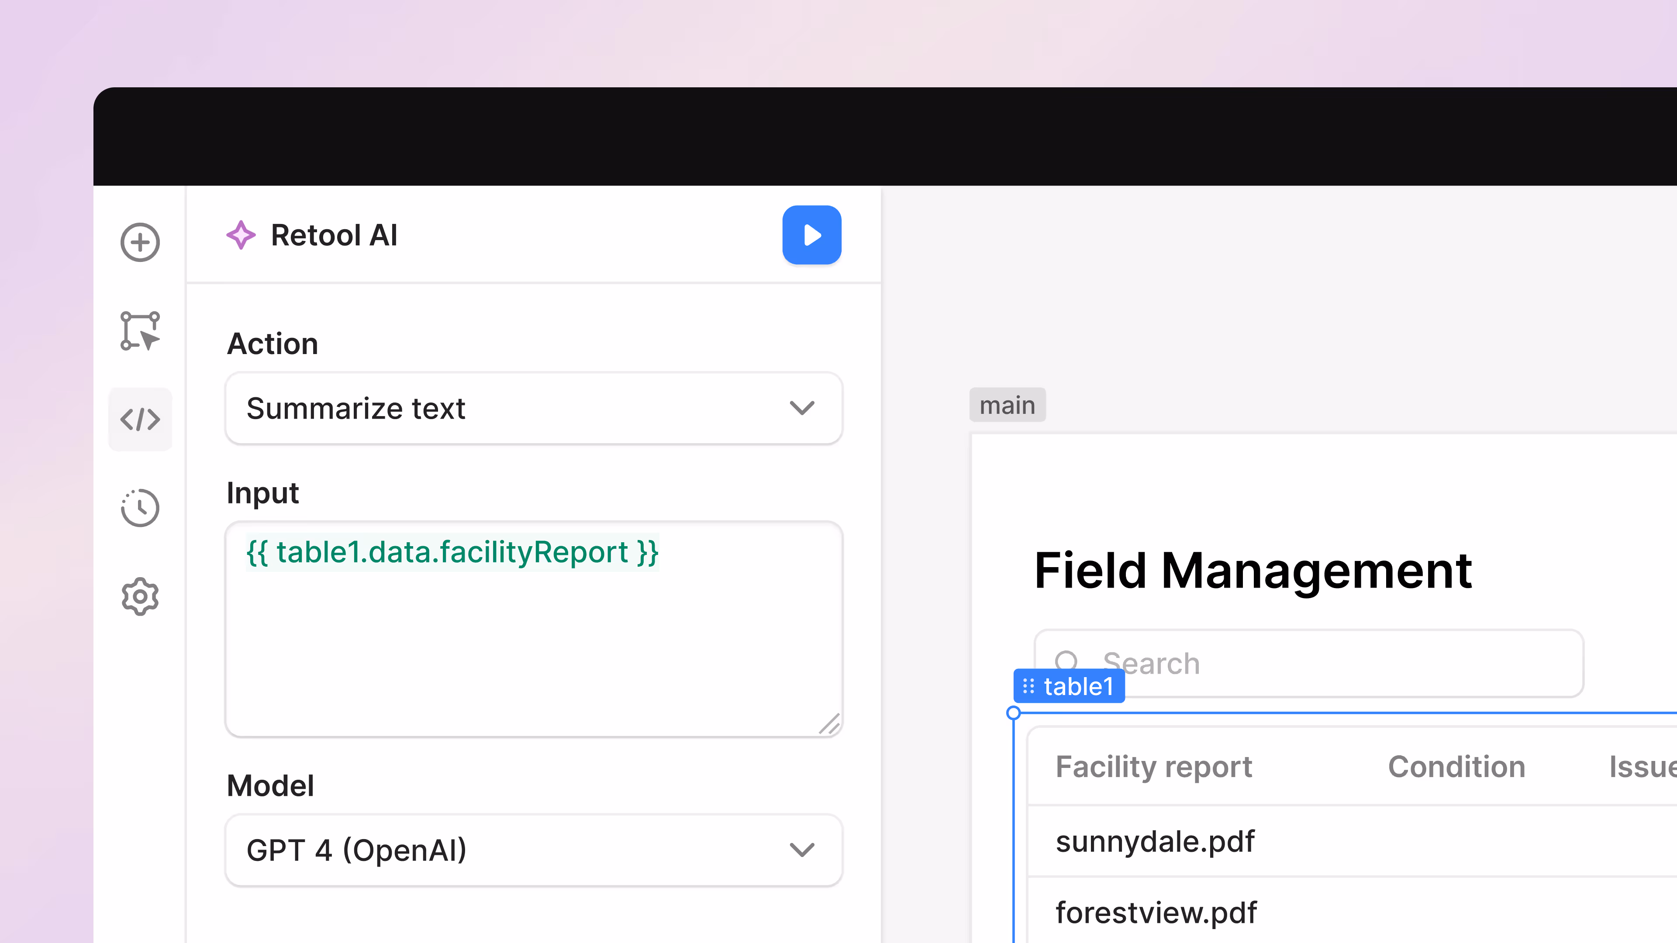Viewport: 1677px width, 943px height.
Task: Select the table1 component label
Action: pos(1078,687)
